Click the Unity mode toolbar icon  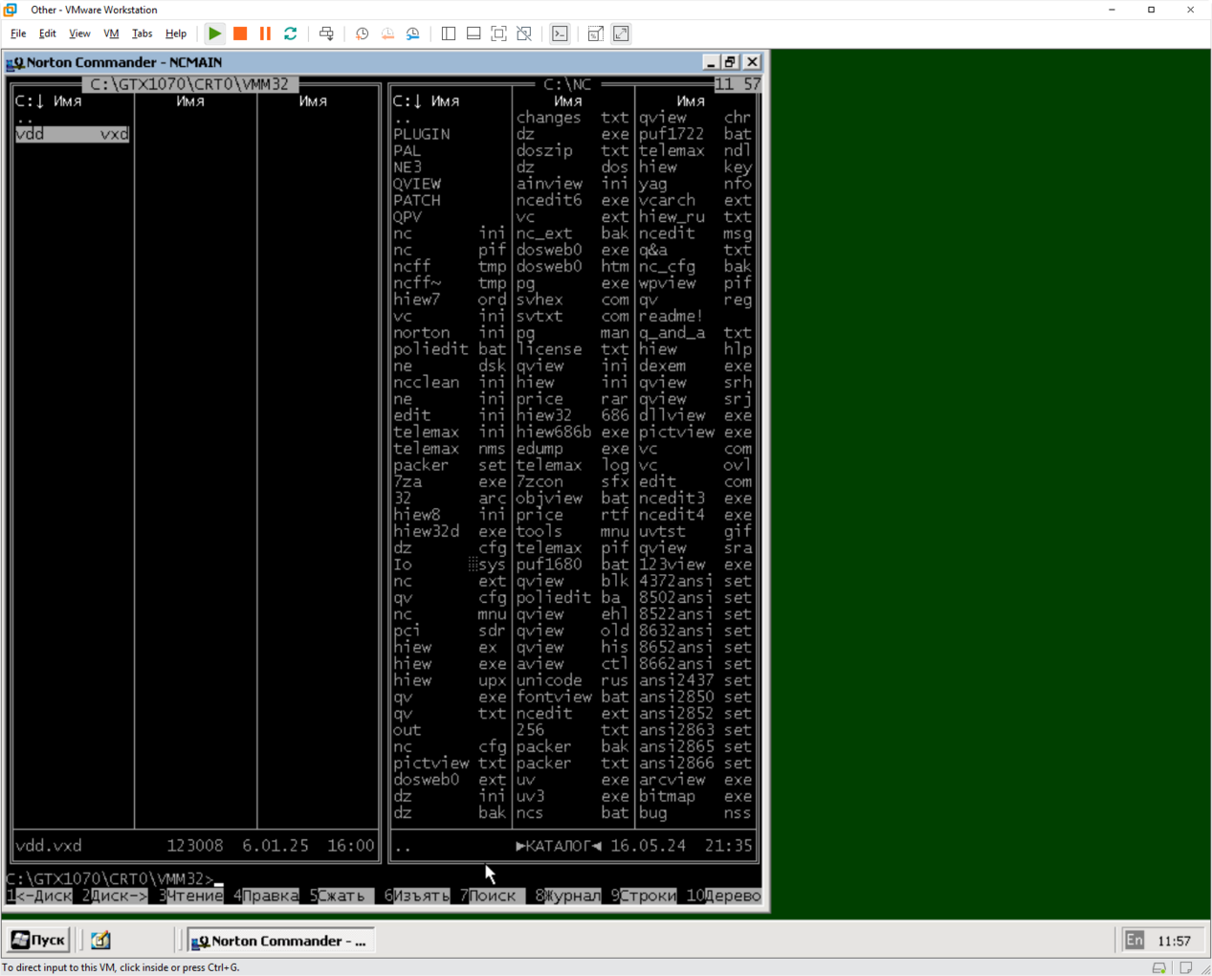(524, 33)
